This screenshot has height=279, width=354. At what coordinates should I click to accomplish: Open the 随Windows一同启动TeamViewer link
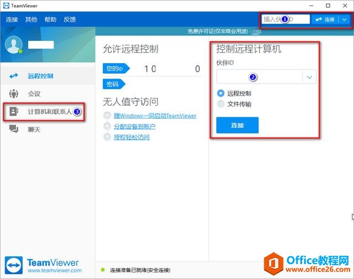click(155, 116)
